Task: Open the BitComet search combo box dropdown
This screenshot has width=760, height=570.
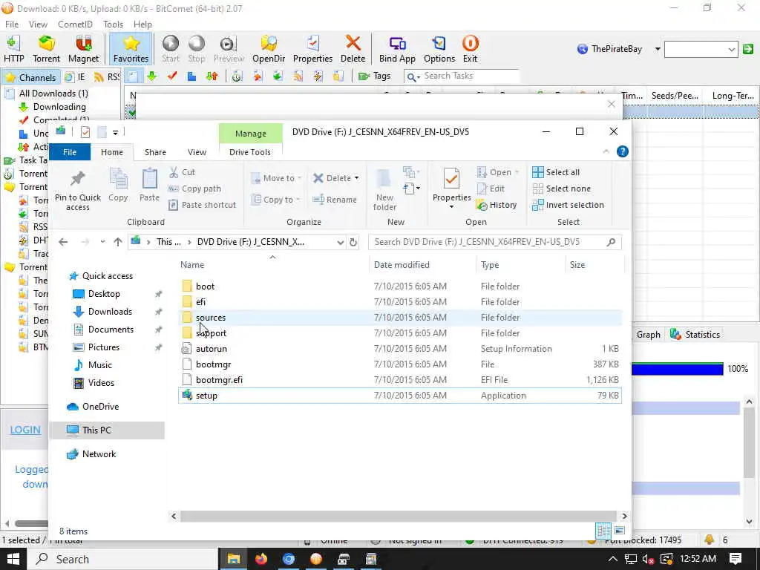Action: [731, 49]
